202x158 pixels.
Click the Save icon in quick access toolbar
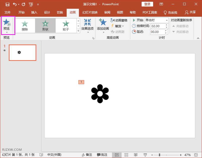click(x=8, y=4)
